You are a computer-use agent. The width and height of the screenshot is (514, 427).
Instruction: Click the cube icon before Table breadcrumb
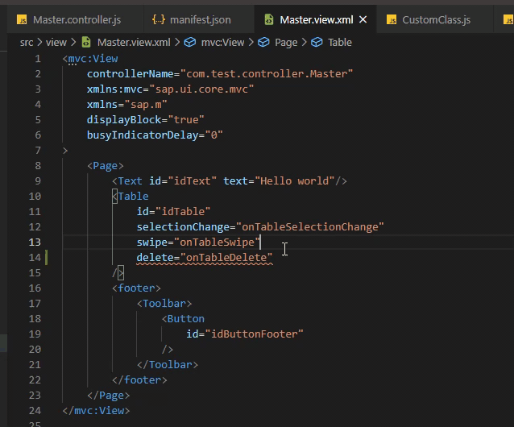(x=317, y=43)
